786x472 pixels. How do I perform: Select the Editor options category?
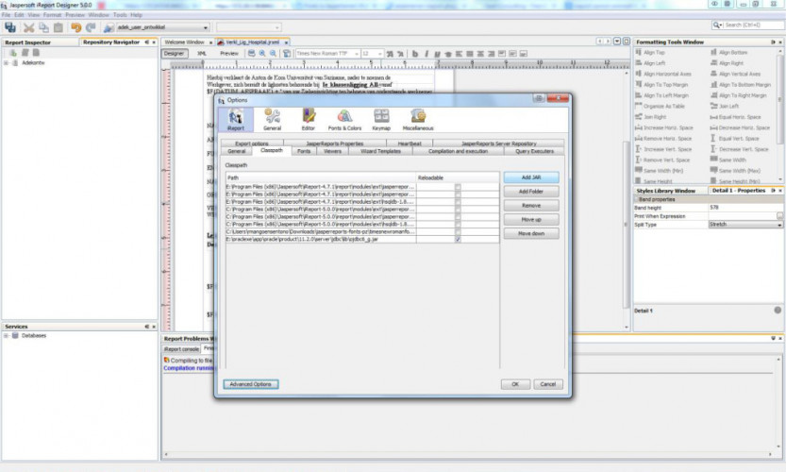click(308, 120)
